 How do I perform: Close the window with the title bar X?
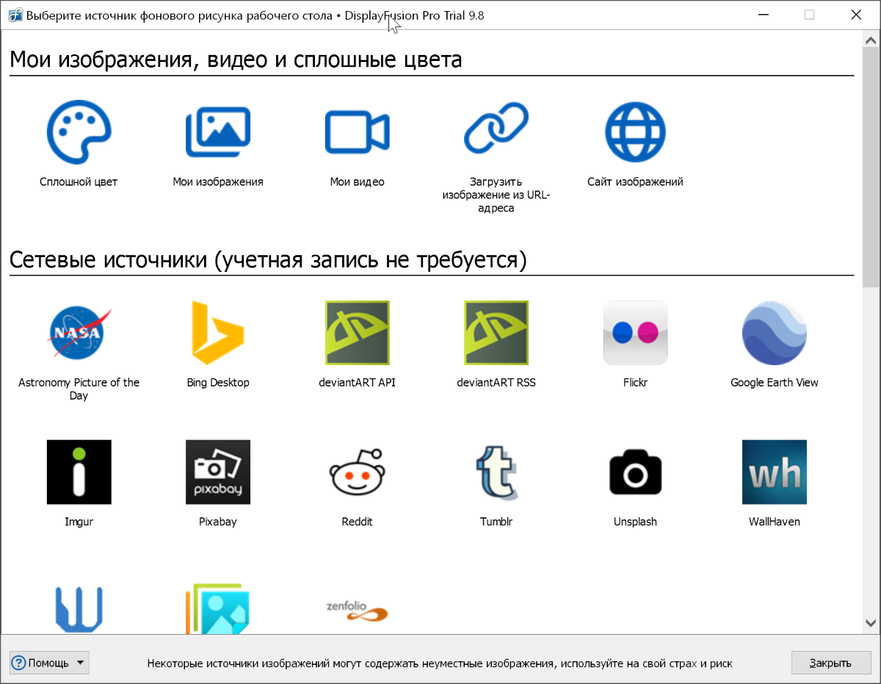point(855,15)
